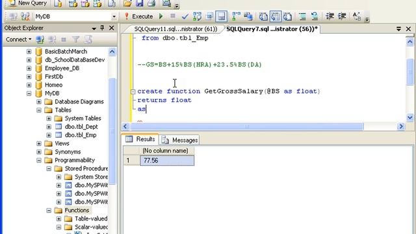Click the print icon in top toolbar
Image resolution: width=416 pixels, height=234 pixels.
[151, 3]
